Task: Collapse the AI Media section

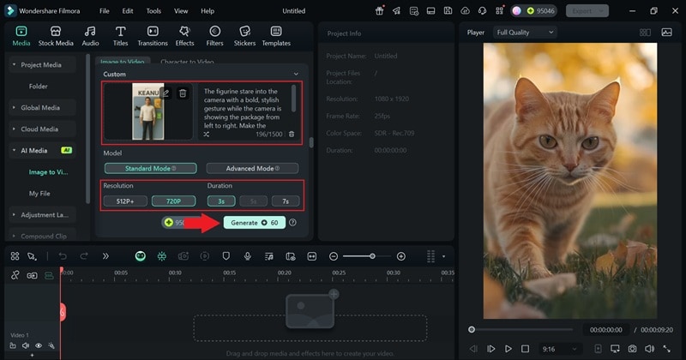Action: click(x=14, y=151)
